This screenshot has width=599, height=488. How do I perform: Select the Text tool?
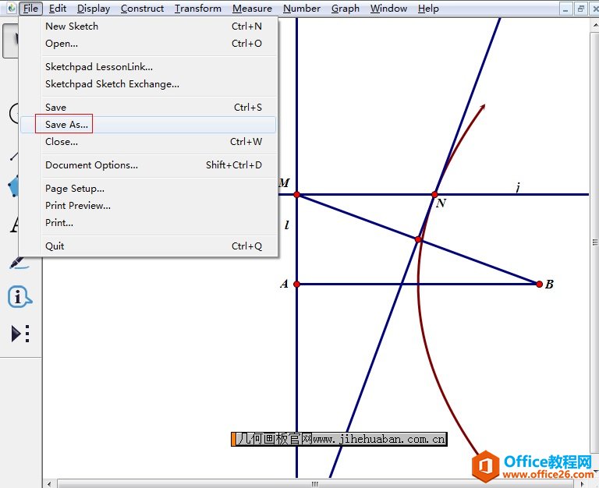tap(13, 225)
